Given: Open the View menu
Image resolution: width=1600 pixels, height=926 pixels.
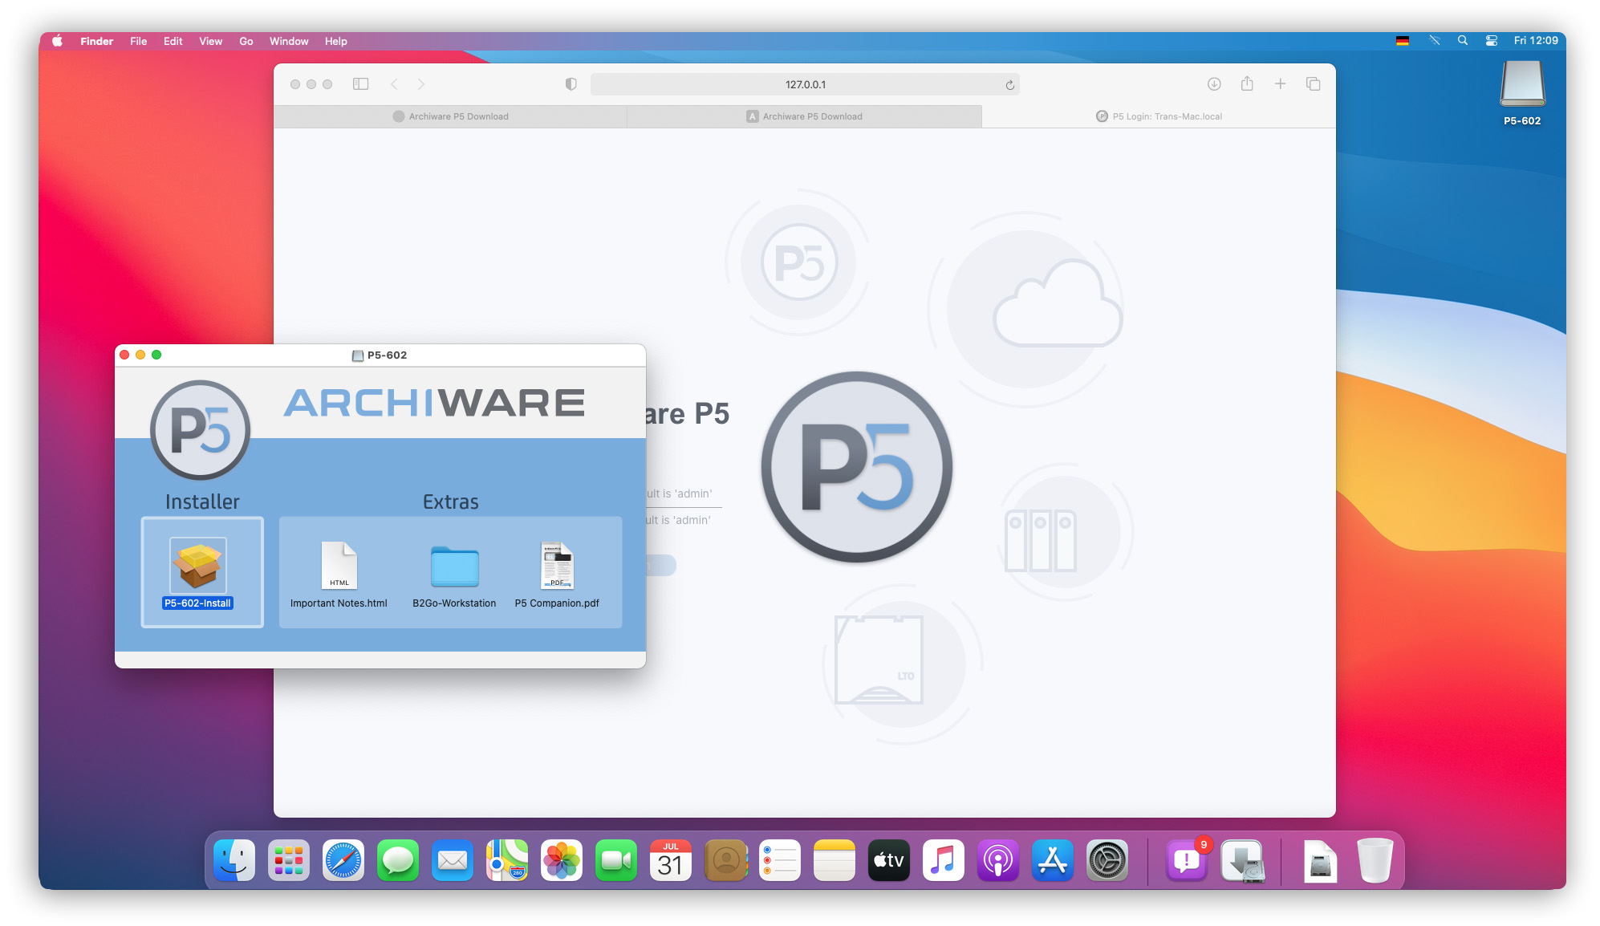Looking at the screenshot, I should coord(211,41).
